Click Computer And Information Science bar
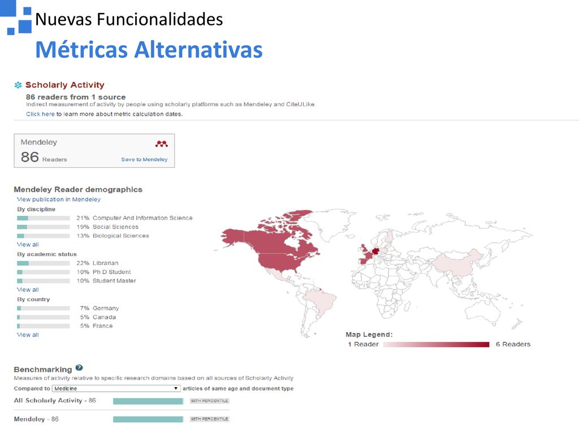This screenshot has height=434, width=579. point(43,218)
